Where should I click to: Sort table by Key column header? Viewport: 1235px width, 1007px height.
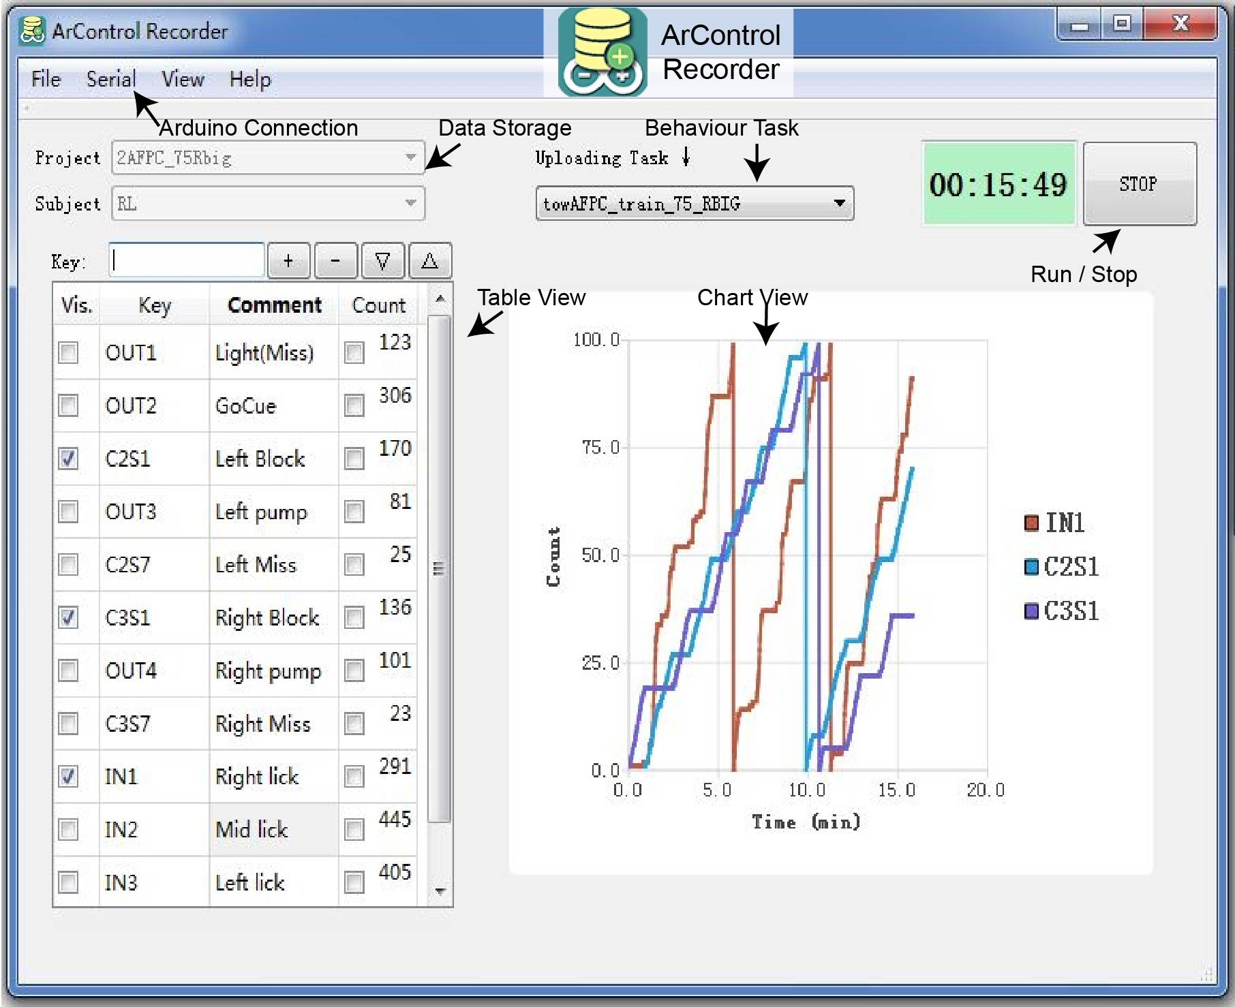coord(155,305)
